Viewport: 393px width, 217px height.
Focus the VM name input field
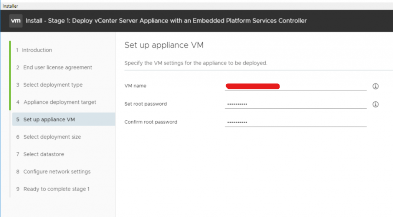click(296, 86)
